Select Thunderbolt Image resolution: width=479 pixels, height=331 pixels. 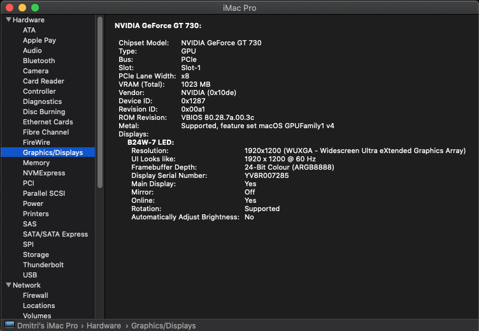(43, 265)
